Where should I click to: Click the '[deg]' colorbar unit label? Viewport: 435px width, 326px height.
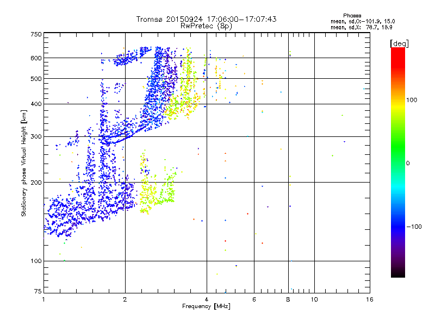click(x=399, y=44)
